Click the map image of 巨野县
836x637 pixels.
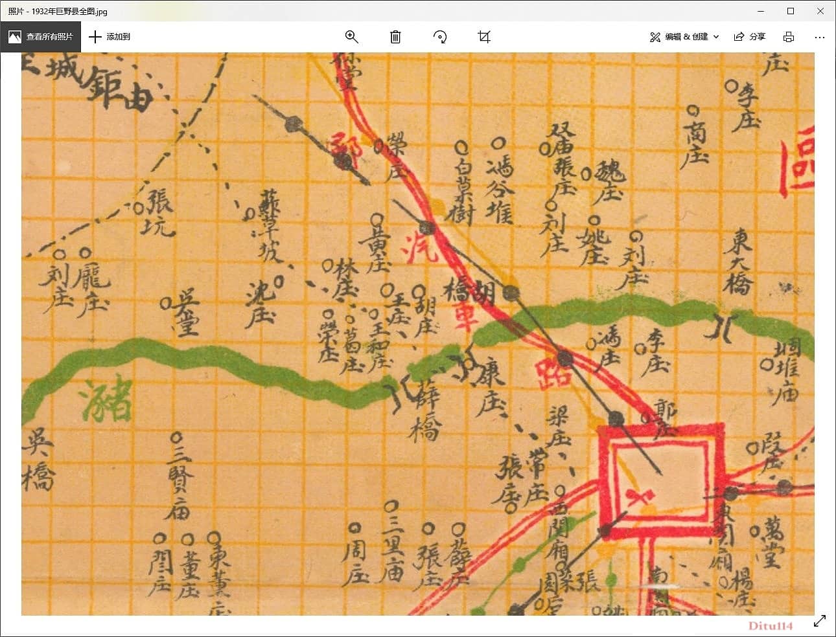(x=418, y=334)
